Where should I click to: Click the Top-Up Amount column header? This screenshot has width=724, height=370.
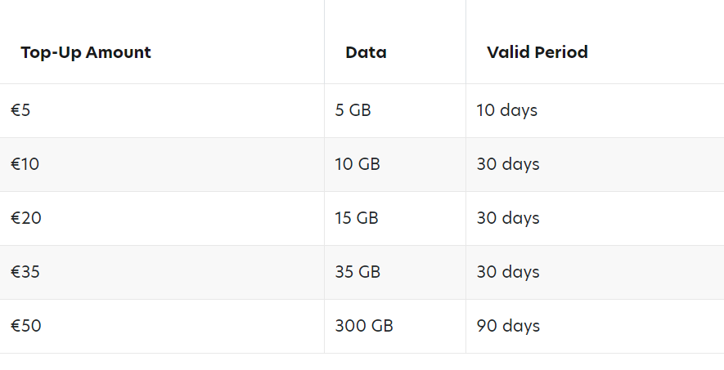[86, 52]
